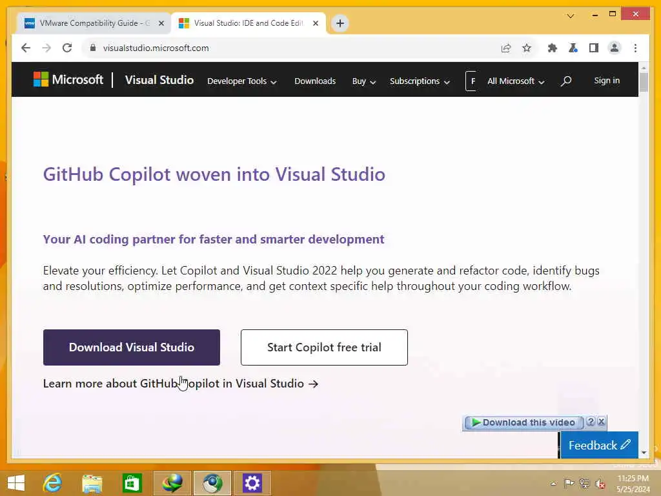Click the Microsoft logo
This screenshot has height=496, width=661.
(x=68, y=79)
